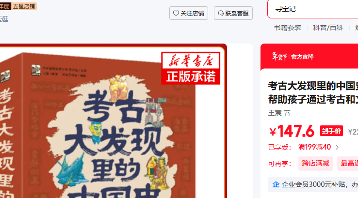
Task: Click the 官方直降 promotion label
Action: tap(302, 57)
